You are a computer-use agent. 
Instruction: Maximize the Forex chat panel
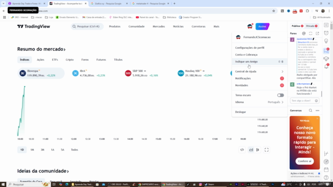311,33
